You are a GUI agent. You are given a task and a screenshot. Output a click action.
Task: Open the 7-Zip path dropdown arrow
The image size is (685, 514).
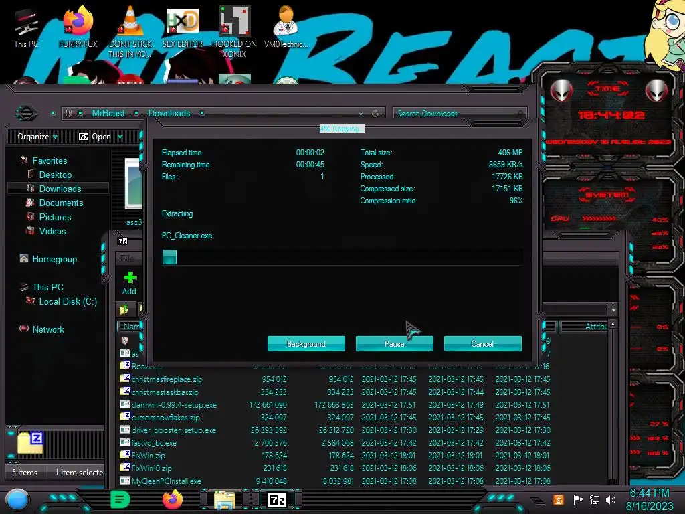tap(613, 309)
